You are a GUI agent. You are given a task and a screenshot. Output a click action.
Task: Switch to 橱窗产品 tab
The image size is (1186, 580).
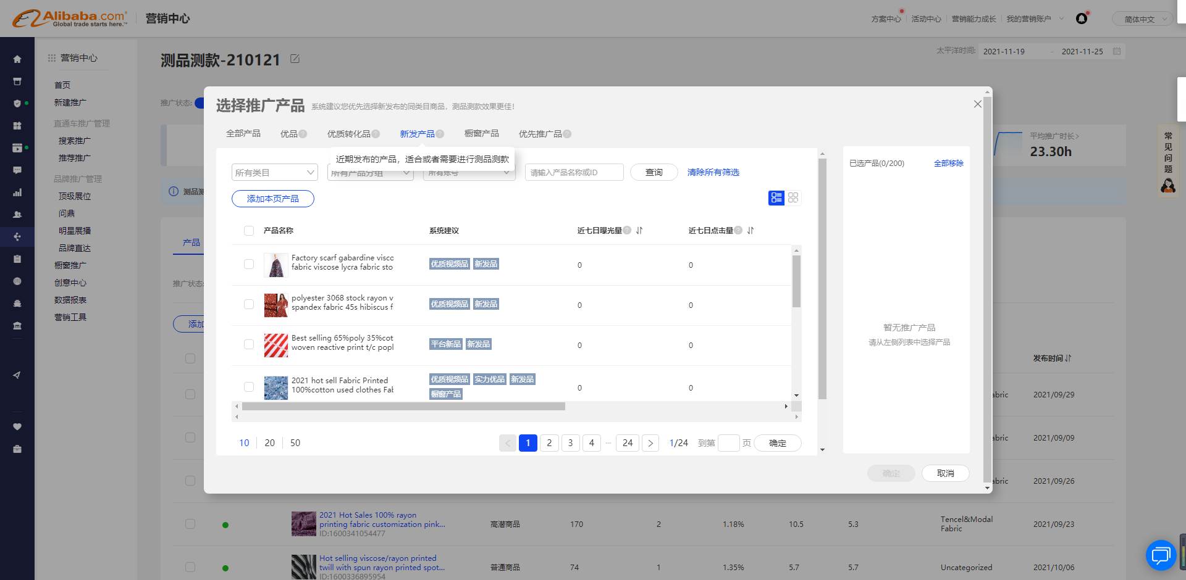(482, 134)
